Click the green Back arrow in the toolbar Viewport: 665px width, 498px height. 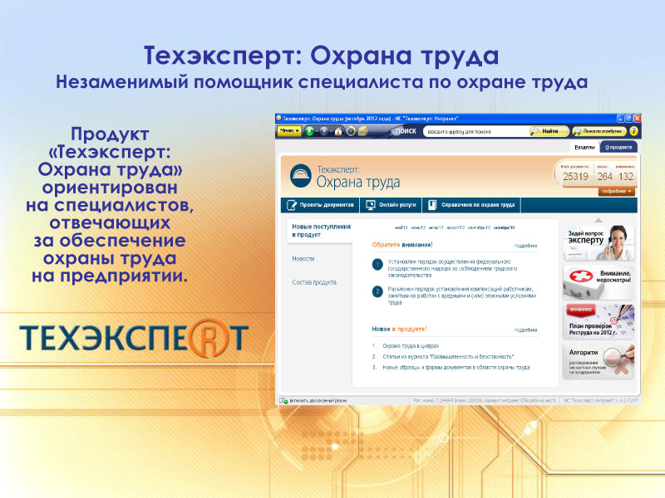[309, 131]
